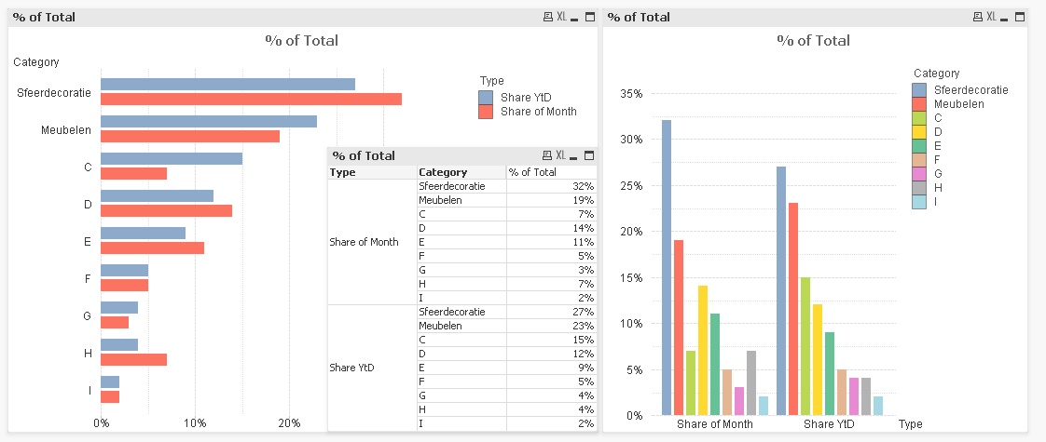Image resolution: width=1046 pixels, height=442 pixels.
Task: Click the Share YtD legend color swatch
Action: tap(486, 98)
